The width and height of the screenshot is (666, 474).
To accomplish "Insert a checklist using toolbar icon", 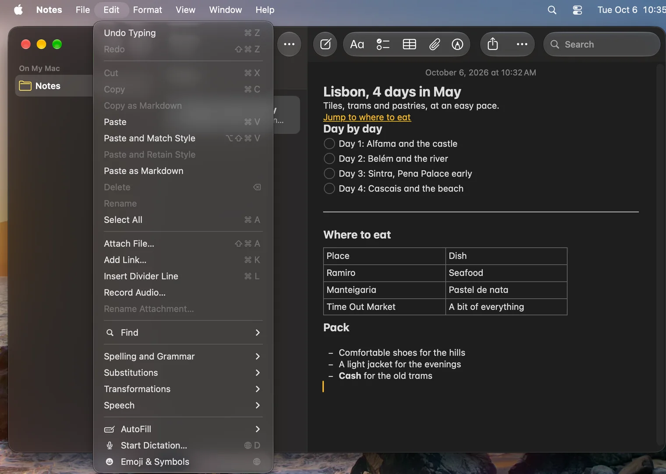I will click(x=383, y=44).
